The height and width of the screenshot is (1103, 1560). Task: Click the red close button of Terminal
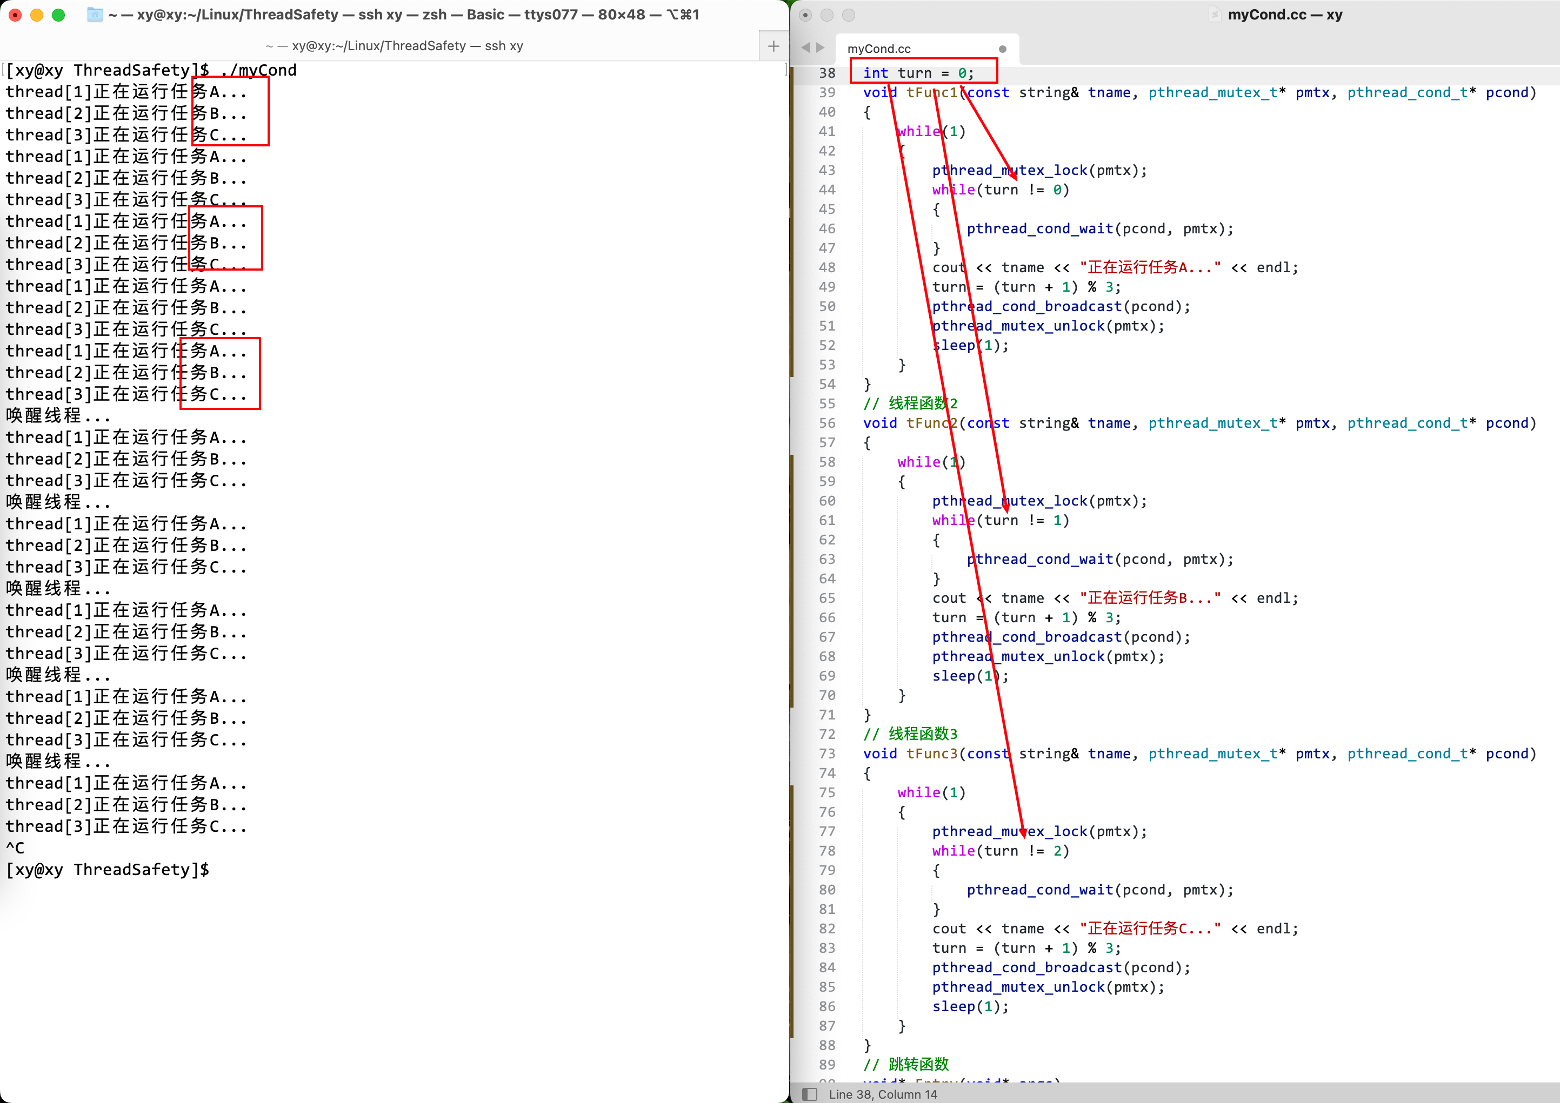point(15,14)
